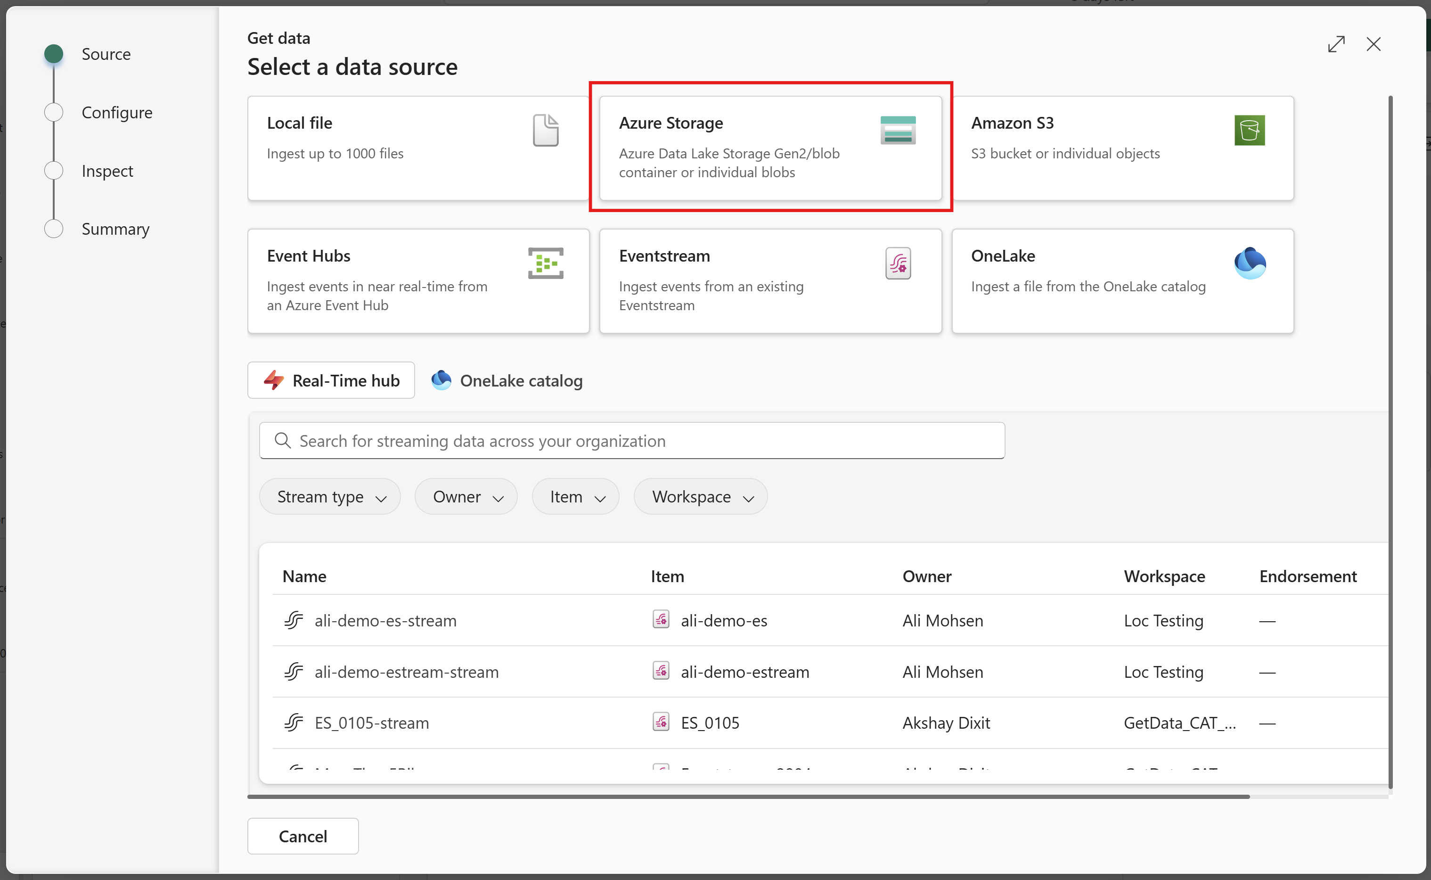This screenshot has width=1431, height=880.
Task: Switch to the Real-Time hub tab
Action: point(331,380)
